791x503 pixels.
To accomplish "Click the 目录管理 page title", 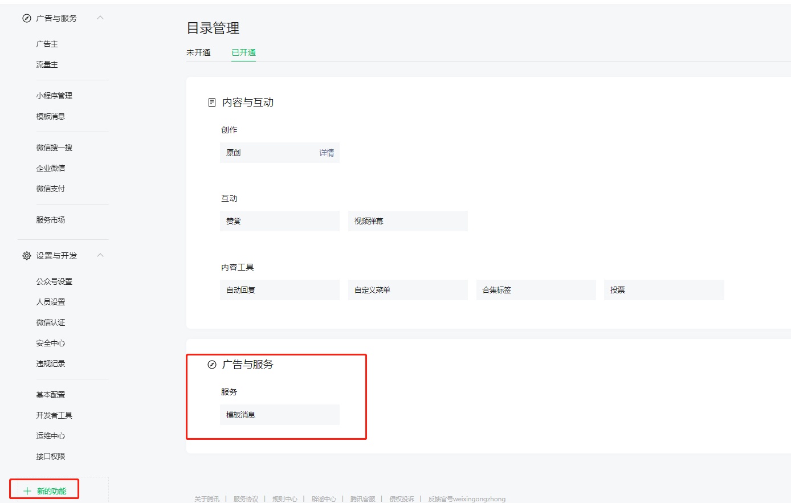I will 213,28.
